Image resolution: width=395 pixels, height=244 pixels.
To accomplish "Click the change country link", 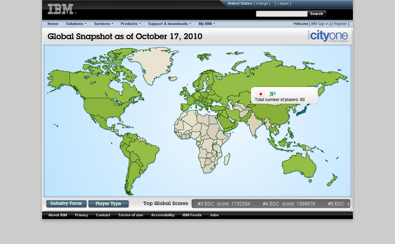I will tap(262, 3).
